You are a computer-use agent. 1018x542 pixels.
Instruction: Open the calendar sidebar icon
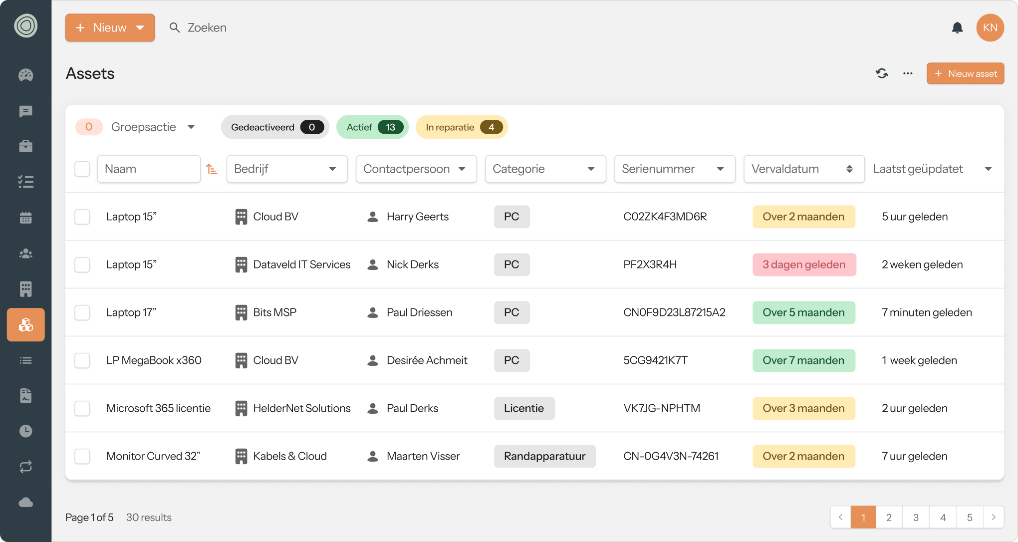coord(25,218)
